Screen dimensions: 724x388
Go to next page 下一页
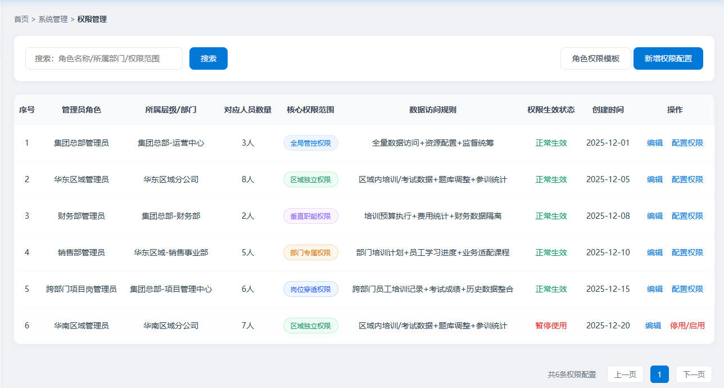694,375
